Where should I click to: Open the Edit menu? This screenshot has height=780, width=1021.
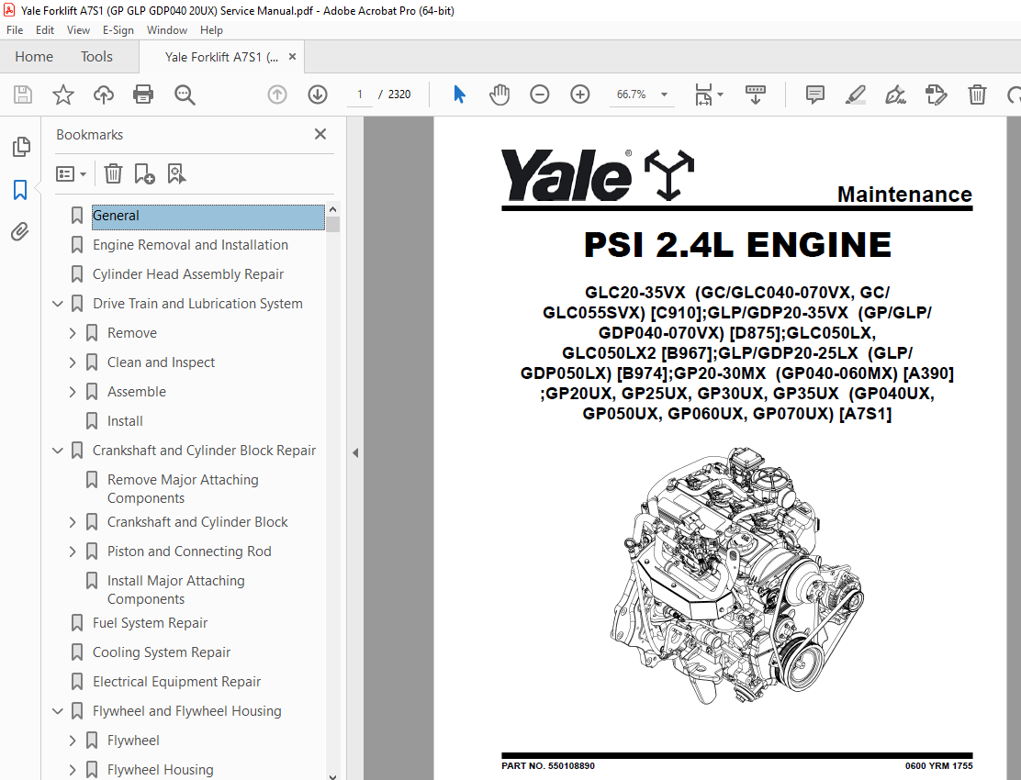click(x=45, y=30)
